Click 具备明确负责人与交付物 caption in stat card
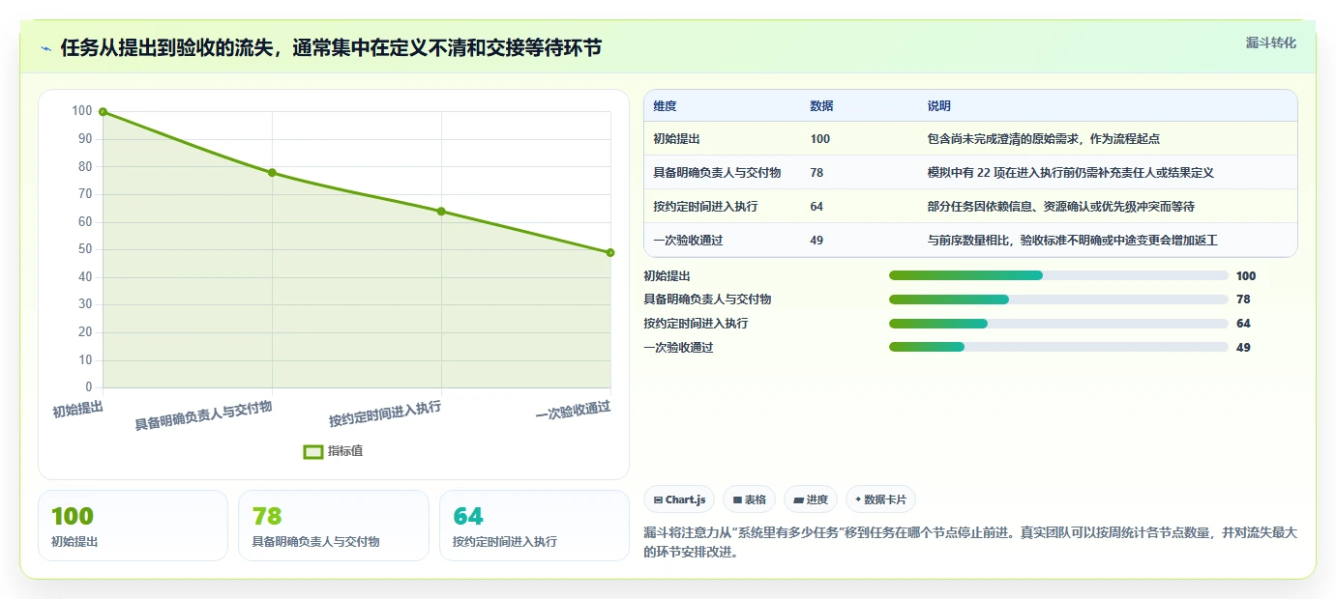Screen dimensions: 1336x599 [315, 542]
